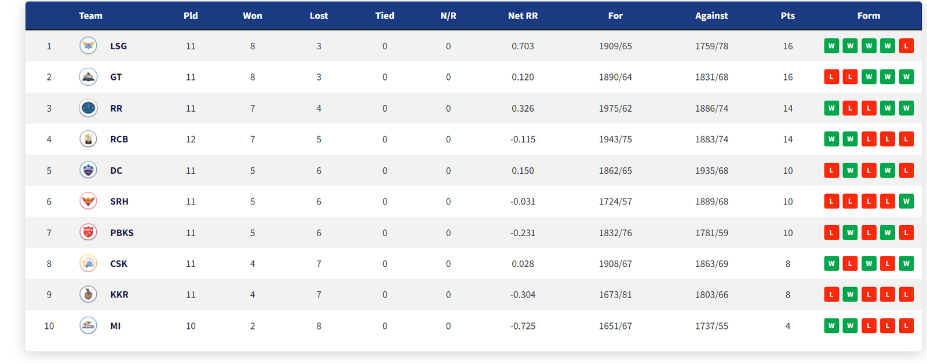927x363 pixels.
Task: Open the CSK team name
Action: click(x=119, y=263)
